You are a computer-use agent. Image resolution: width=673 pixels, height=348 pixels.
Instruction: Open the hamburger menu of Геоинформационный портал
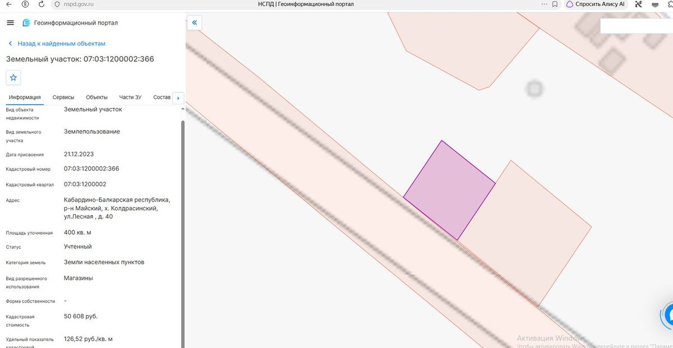[10, 23]
